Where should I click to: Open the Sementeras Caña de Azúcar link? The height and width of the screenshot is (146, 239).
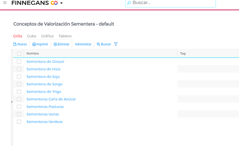point(51,99)
